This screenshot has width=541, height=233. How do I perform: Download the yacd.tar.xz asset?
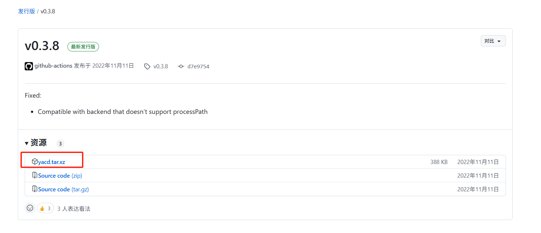click(x=51, y=162)
